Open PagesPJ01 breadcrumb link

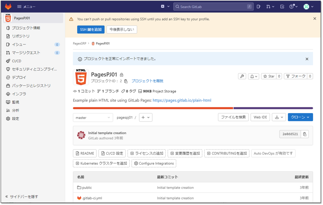pyautogui.click(x=103, y=43)
